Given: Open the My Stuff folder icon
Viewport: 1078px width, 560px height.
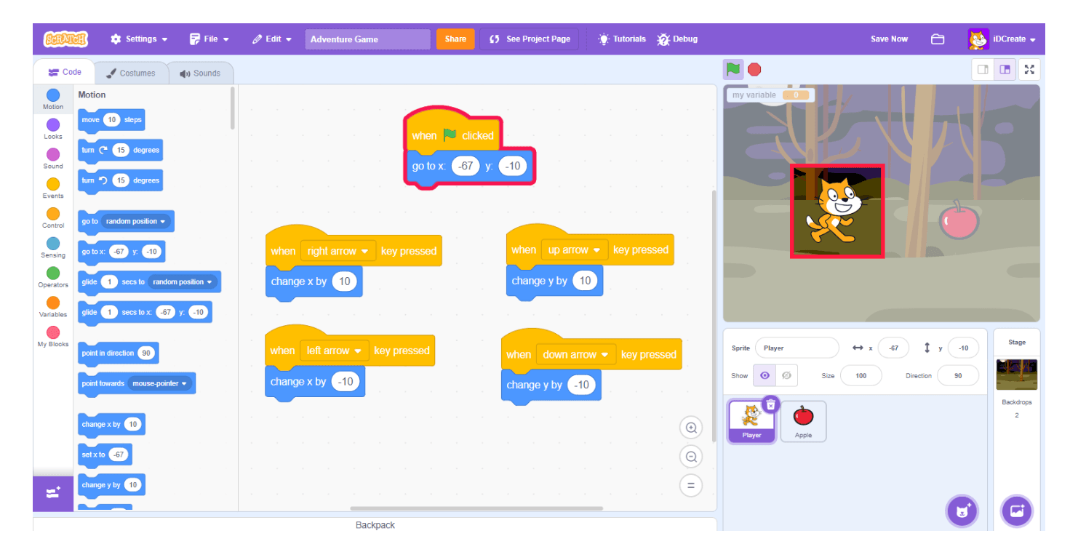Looking at the screenshot, I should pos(938,39).
